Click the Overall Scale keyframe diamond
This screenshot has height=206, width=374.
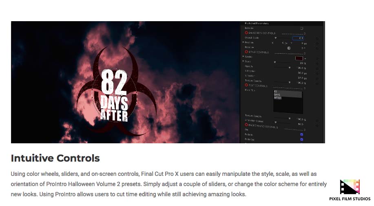[x=317, y=38]
